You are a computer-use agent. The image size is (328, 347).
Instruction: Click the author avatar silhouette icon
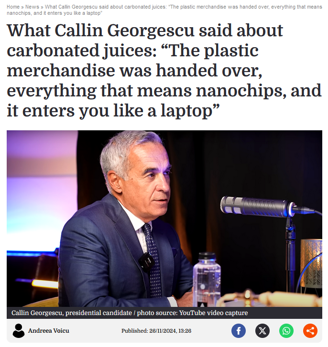coord(19,331)
